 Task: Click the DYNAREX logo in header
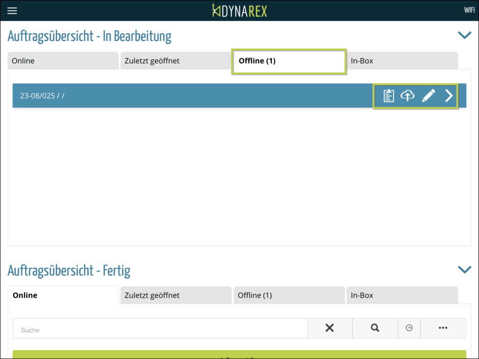[239, 10]
